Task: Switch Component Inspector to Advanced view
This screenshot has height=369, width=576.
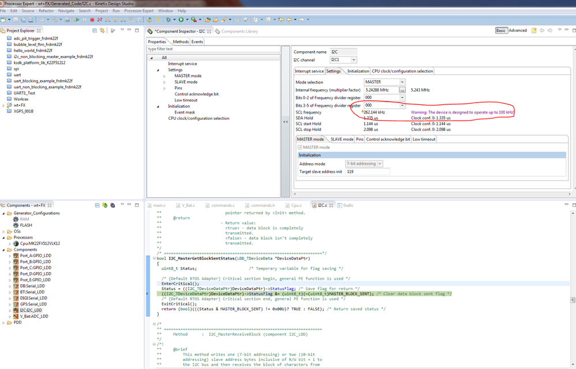Action: tap(517, 31)
